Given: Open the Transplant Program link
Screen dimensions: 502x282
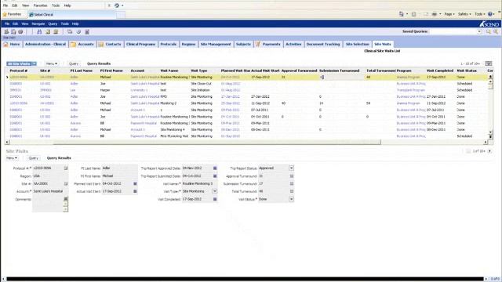Looking at the screenshot, I should coord(411,90).
